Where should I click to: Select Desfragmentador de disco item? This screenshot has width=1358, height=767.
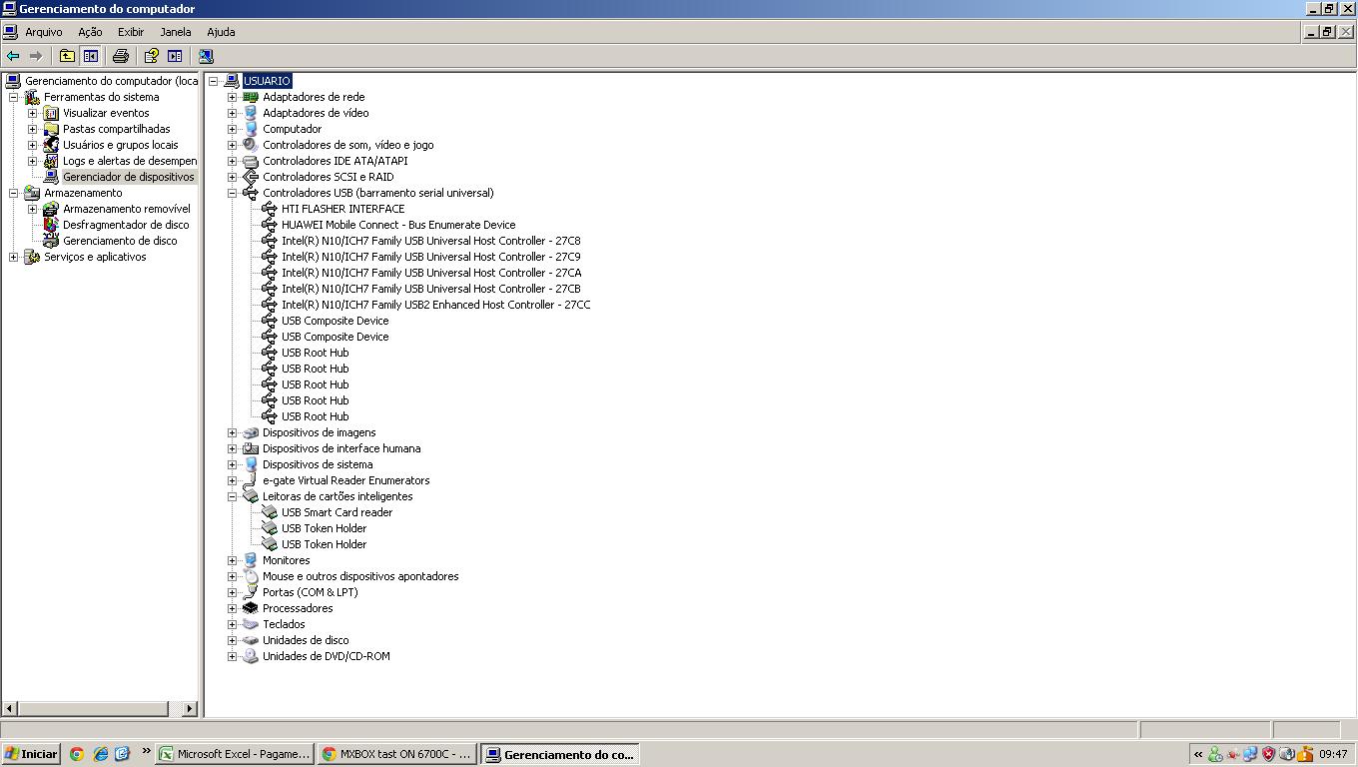pos(126,225)
